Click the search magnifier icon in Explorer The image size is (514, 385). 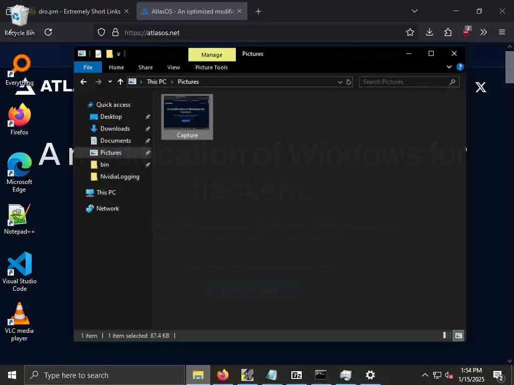coord(452,82)
